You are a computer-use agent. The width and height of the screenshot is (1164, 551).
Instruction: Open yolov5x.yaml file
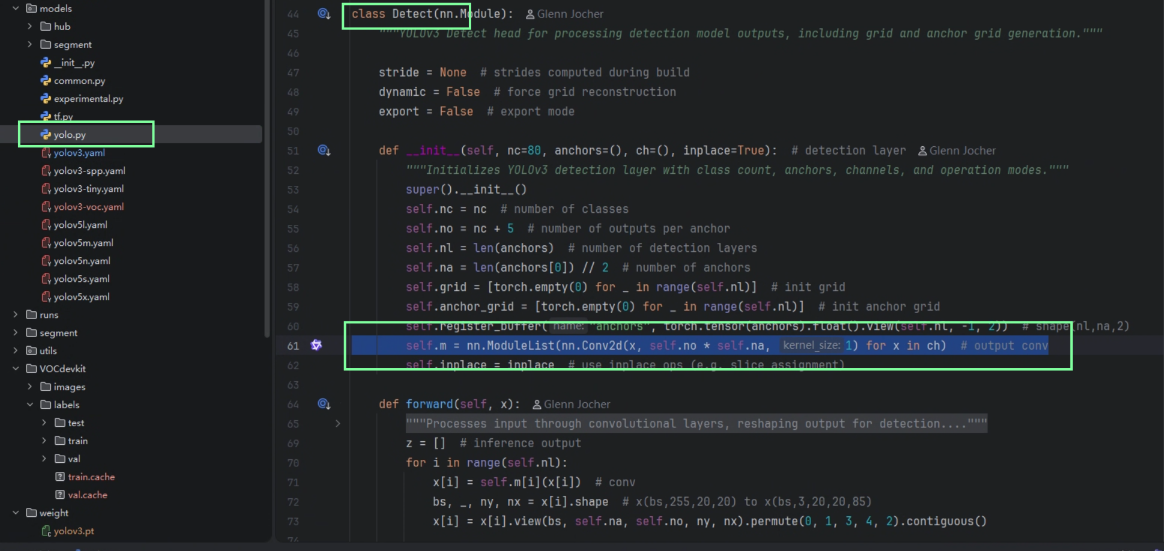click(82, 297)
